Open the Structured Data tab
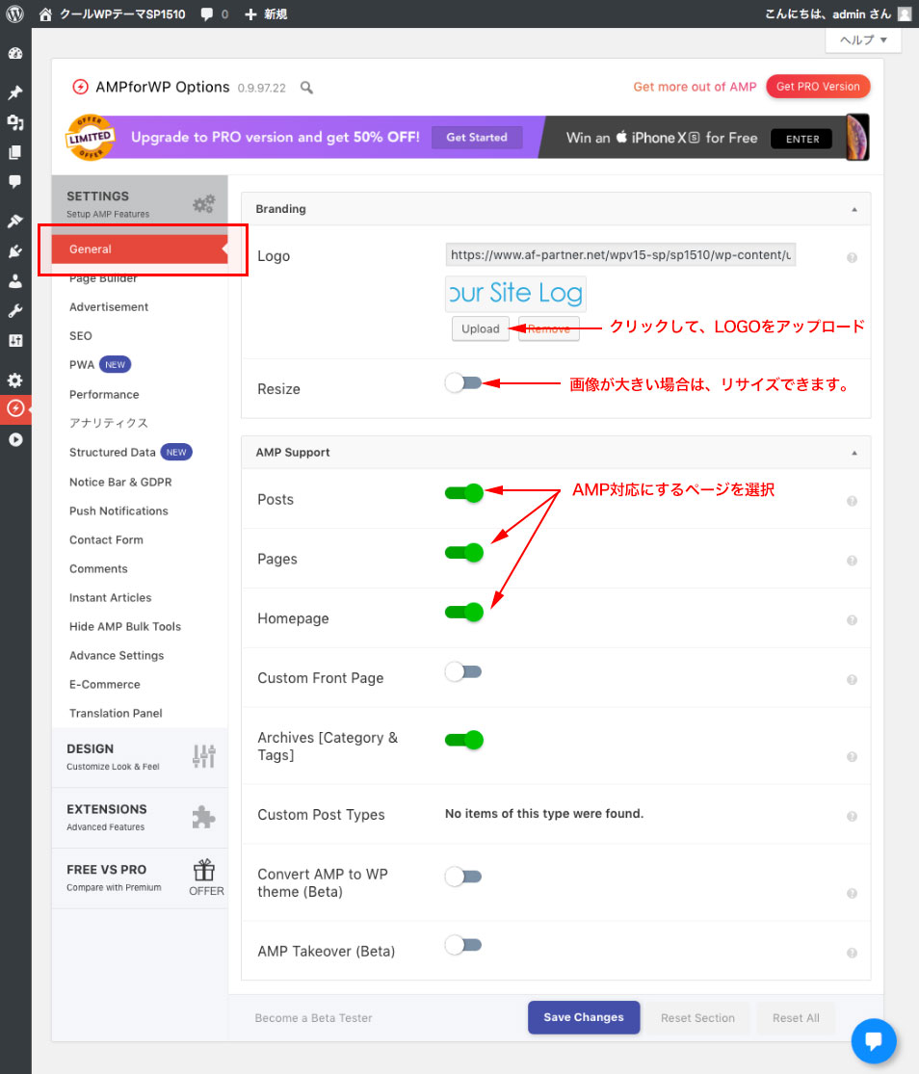The height and width of the screenshot is (1074, 919). point(113,452)
